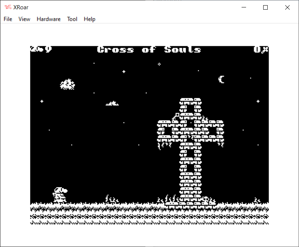299x247 pixels.
Task: Click the XRoar application icon in title bar
Action: pos(8,7)
